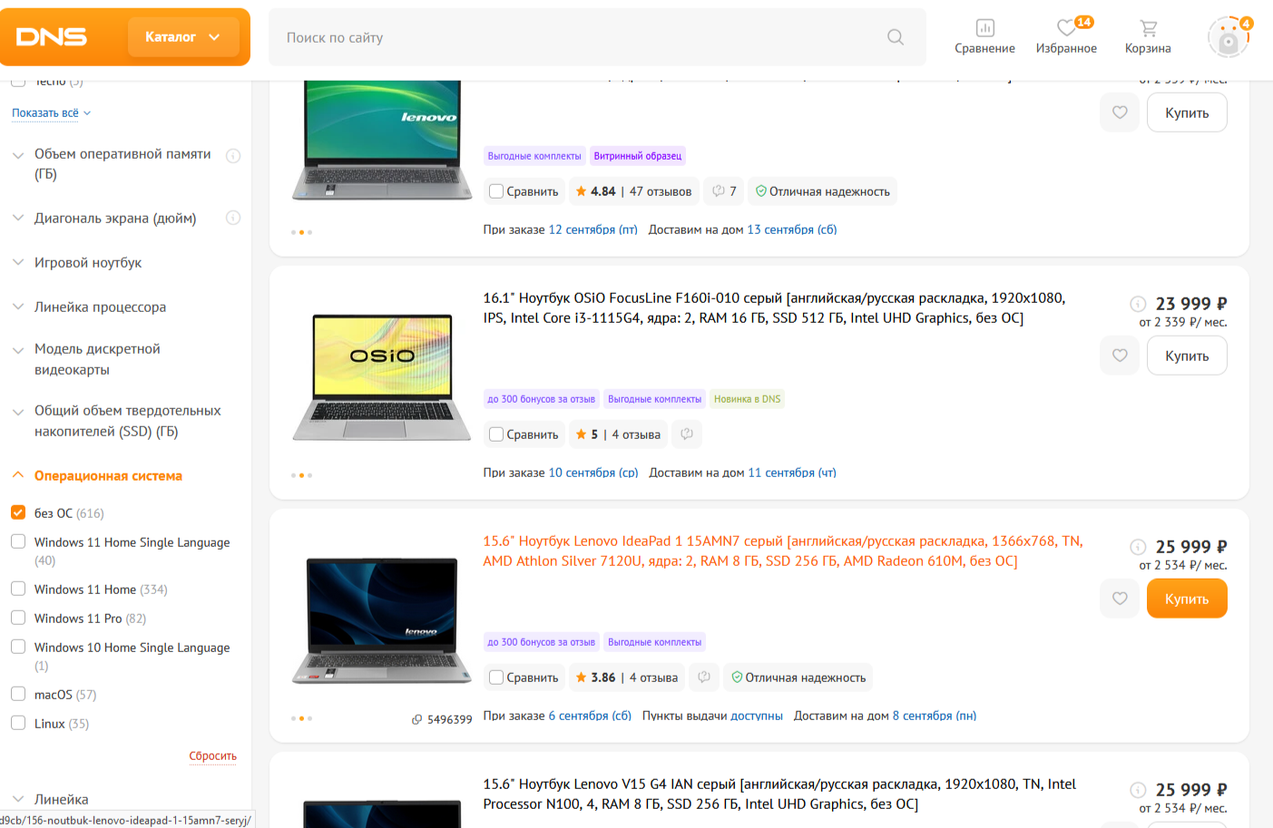Open the Сравнение comparison icon
This screenshot has width=1273, height=828.
click(984, 36)
